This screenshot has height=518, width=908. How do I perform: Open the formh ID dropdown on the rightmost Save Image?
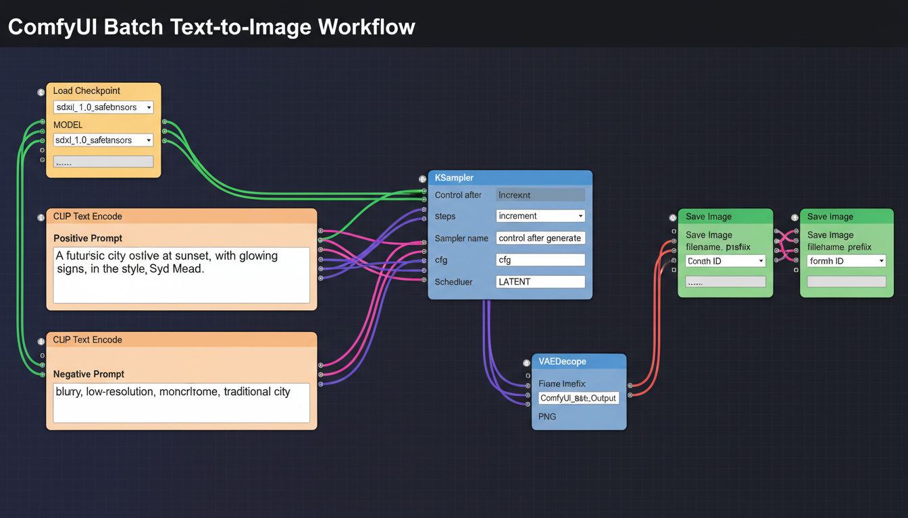[x=846, y=261]
